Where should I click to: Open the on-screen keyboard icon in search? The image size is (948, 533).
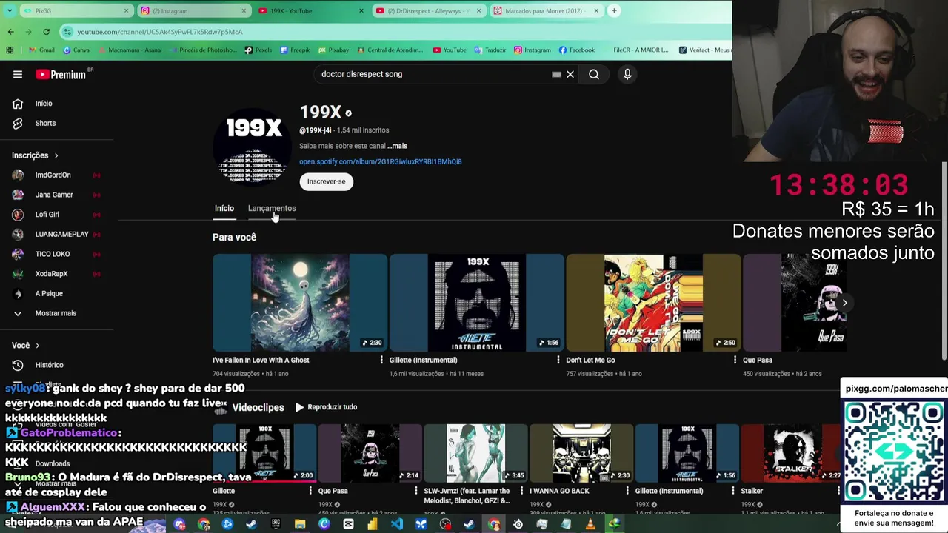click(x=556, y=74)
